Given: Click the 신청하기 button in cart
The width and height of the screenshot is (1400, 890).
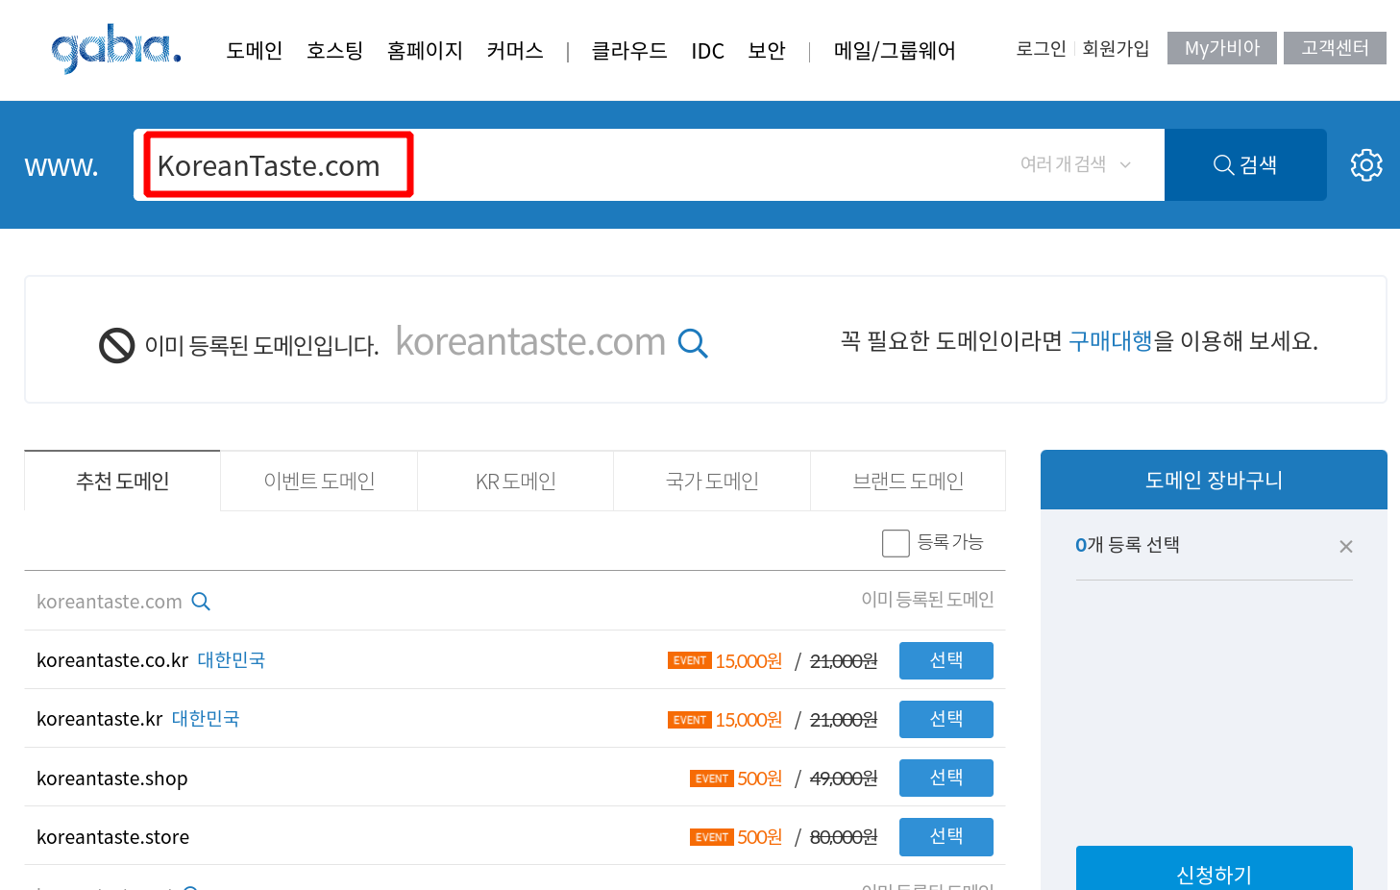Looking at the screenshot, I should pyautogui.click(x=1215, y=870).
